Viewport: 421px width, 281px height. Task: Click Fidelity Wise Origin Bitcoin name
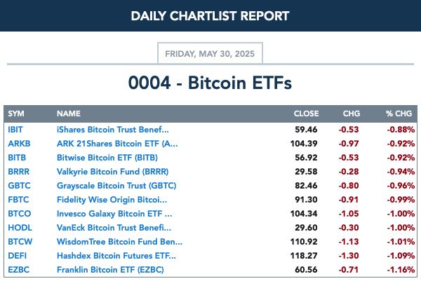[112, 200]
